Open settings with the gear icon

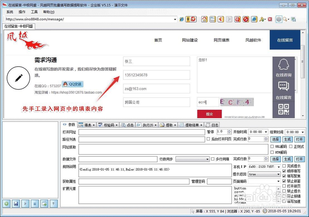pyautogui.click(x=279, y=19)
